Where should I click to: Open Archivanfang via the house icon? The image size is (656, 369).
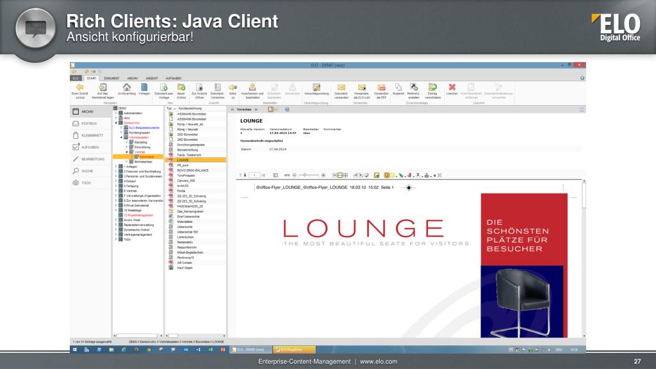tap(127, 87)
